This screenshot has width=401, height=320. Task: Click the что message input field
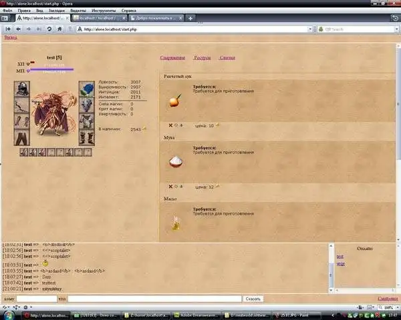click(154, 299)
